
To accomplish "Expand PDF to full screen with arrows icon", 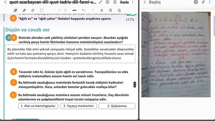I will (100, 2).
